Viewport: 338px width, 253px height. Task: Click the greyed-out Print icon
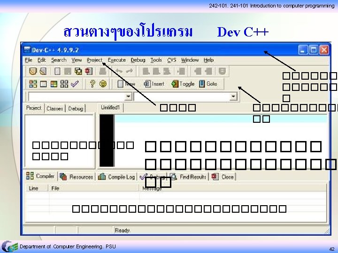[103, 71]
